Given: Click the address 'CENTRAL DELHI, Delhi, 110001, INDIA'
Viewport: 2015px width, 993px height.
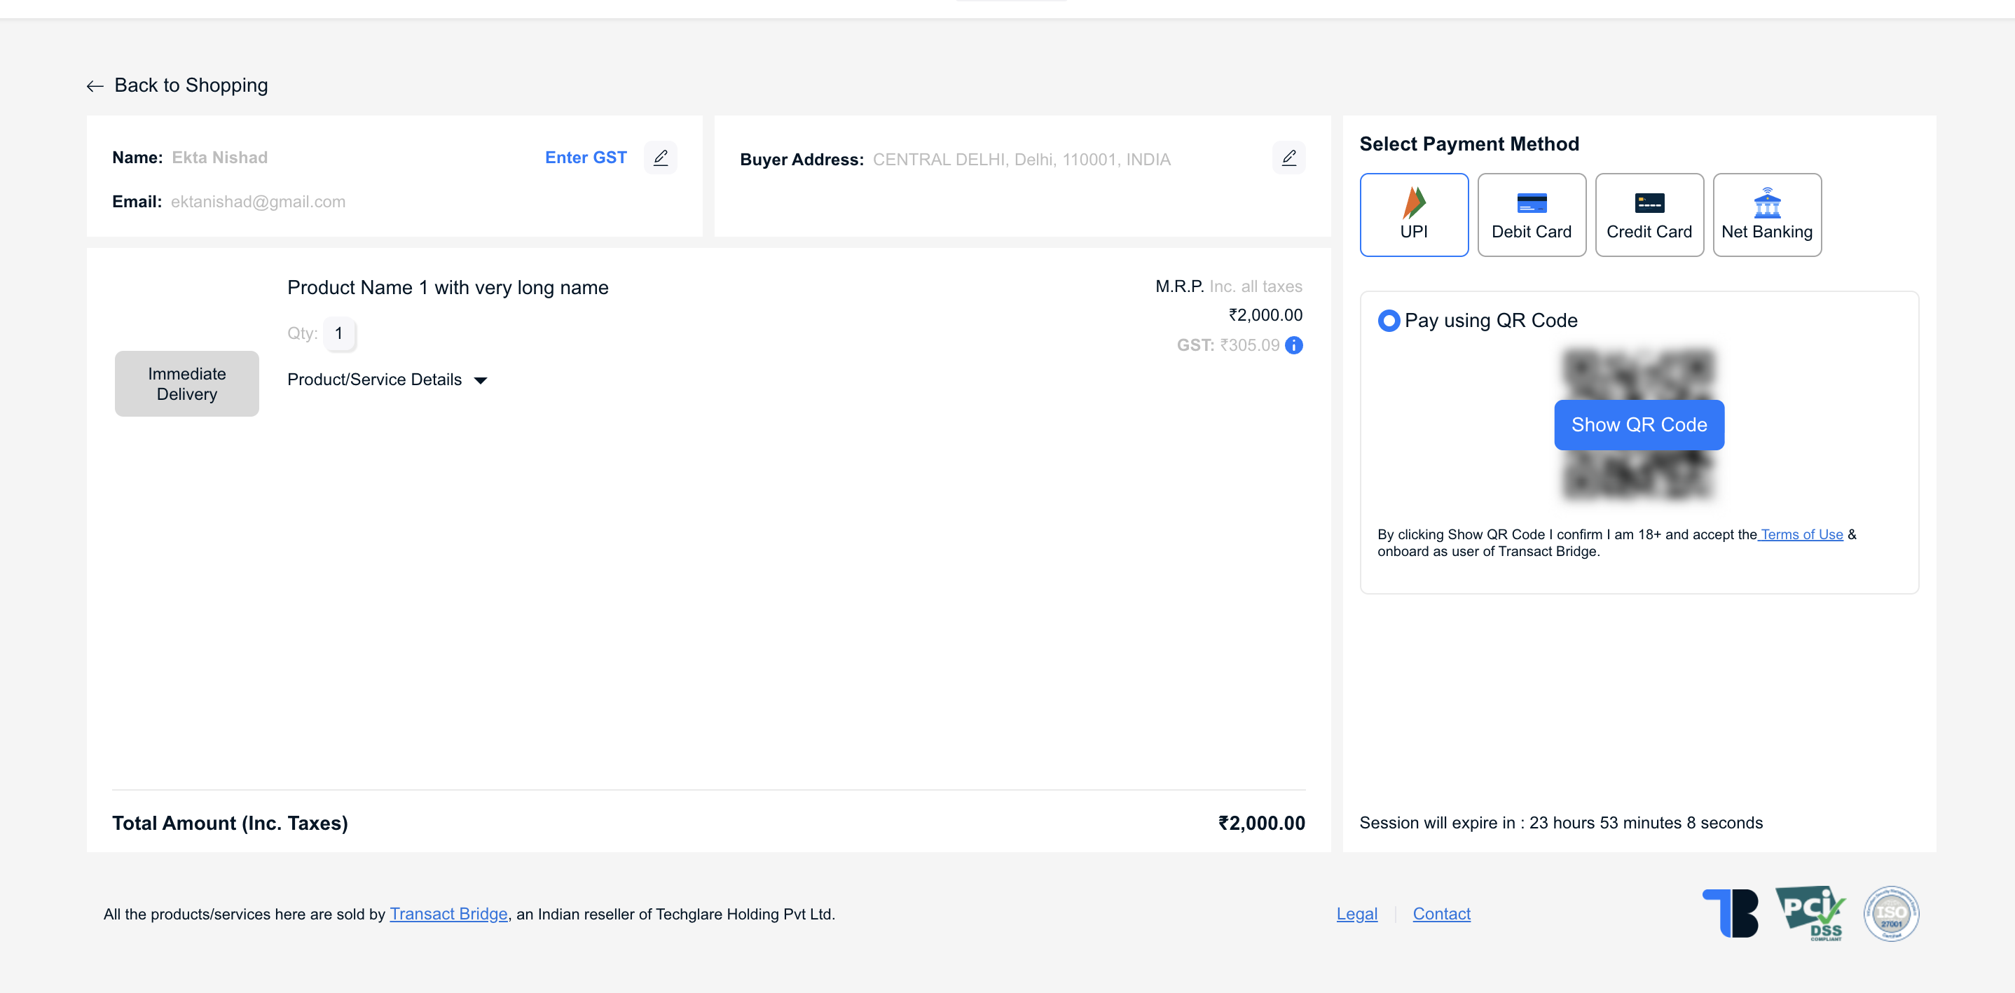Looking at the screenshot, I should (x=1022, y=160).
